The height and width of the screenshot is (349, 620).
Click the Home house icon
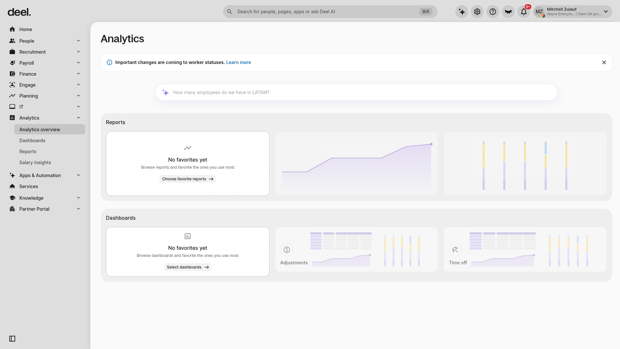[x=12, y=29]
